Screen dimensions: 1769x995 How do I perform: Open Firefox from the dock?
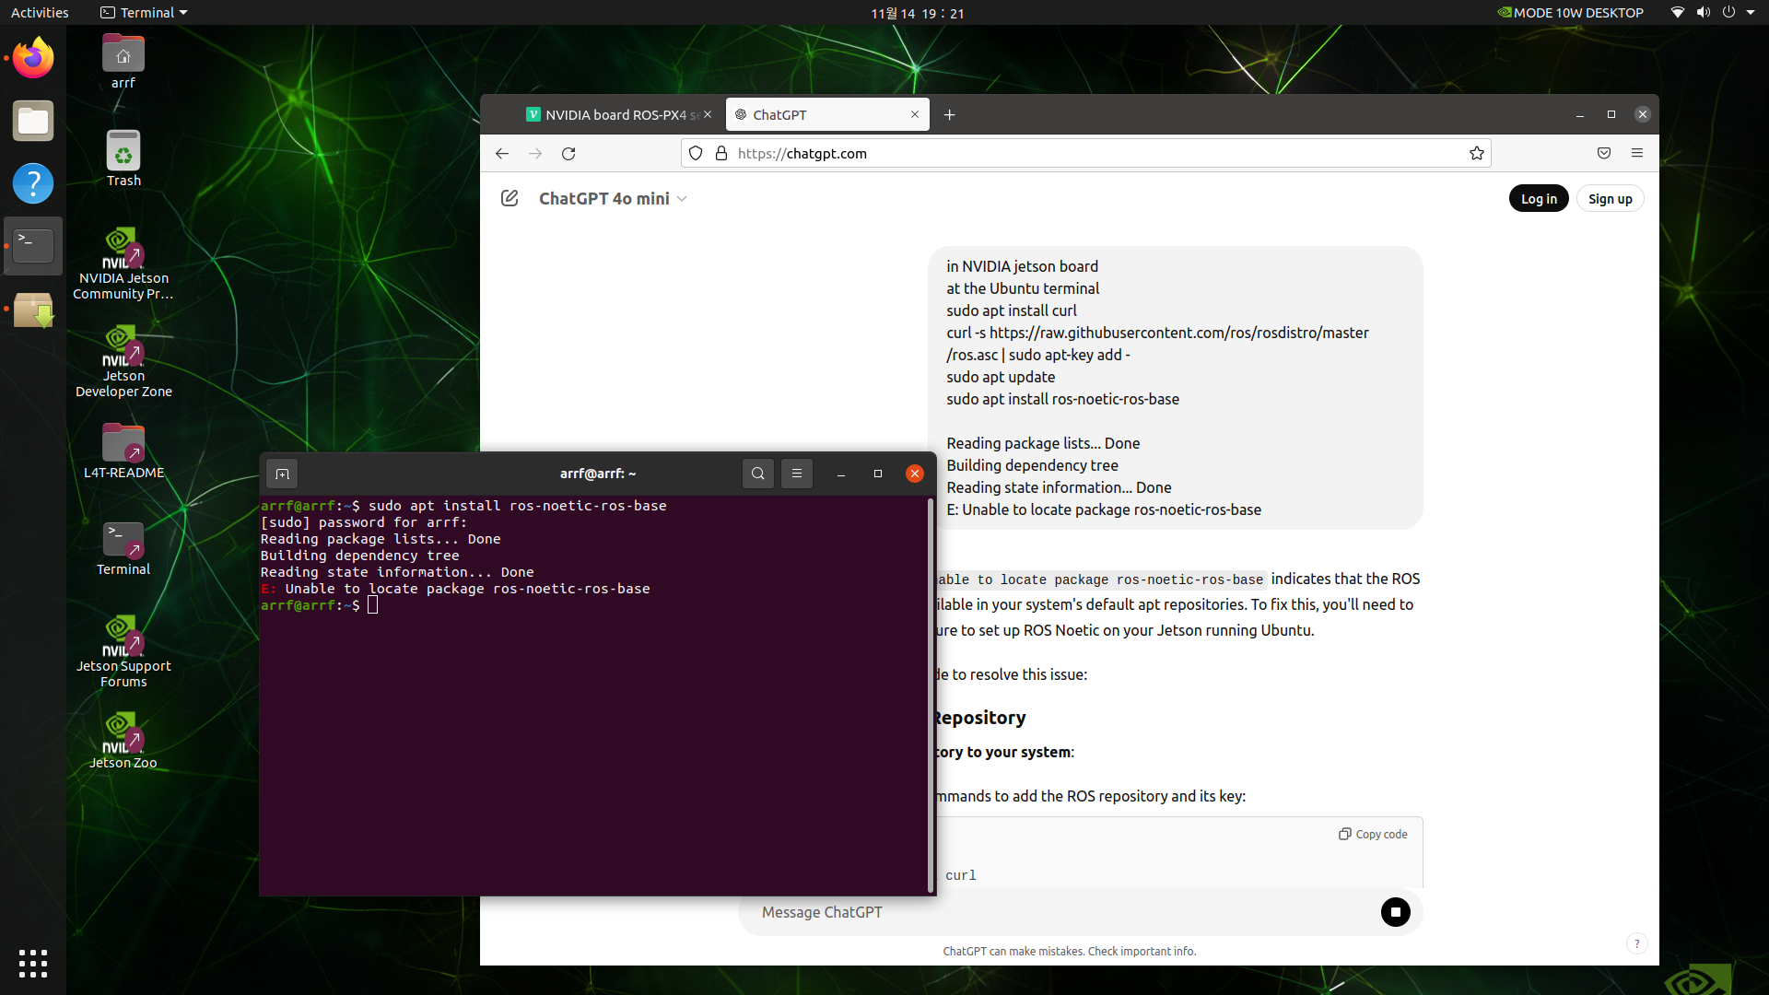[x=33, y=58]
